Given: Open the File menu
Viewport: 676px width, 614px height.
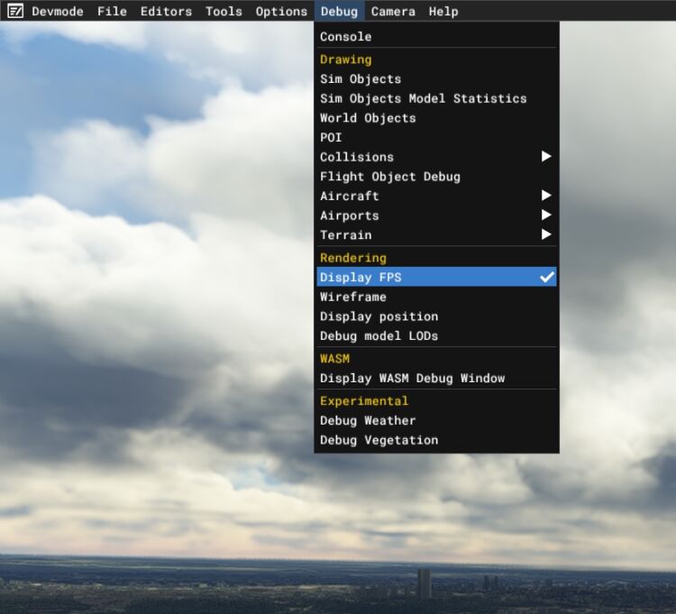Looking at the screenshot, I should click(112, 12).
